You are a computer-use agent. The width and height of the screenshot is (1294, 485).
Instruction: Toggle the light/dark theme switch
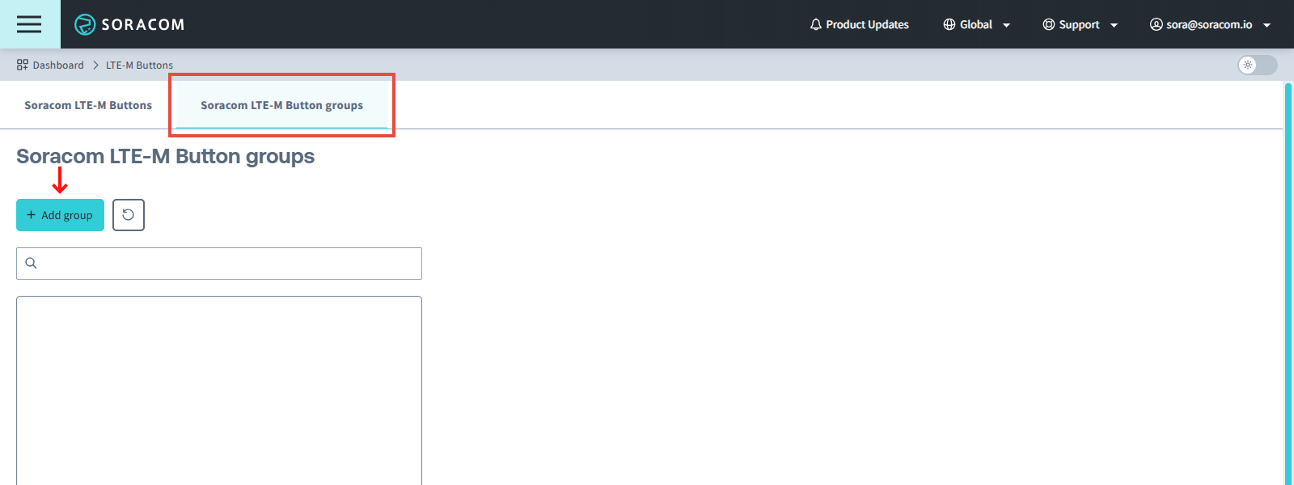point(1257,65)
